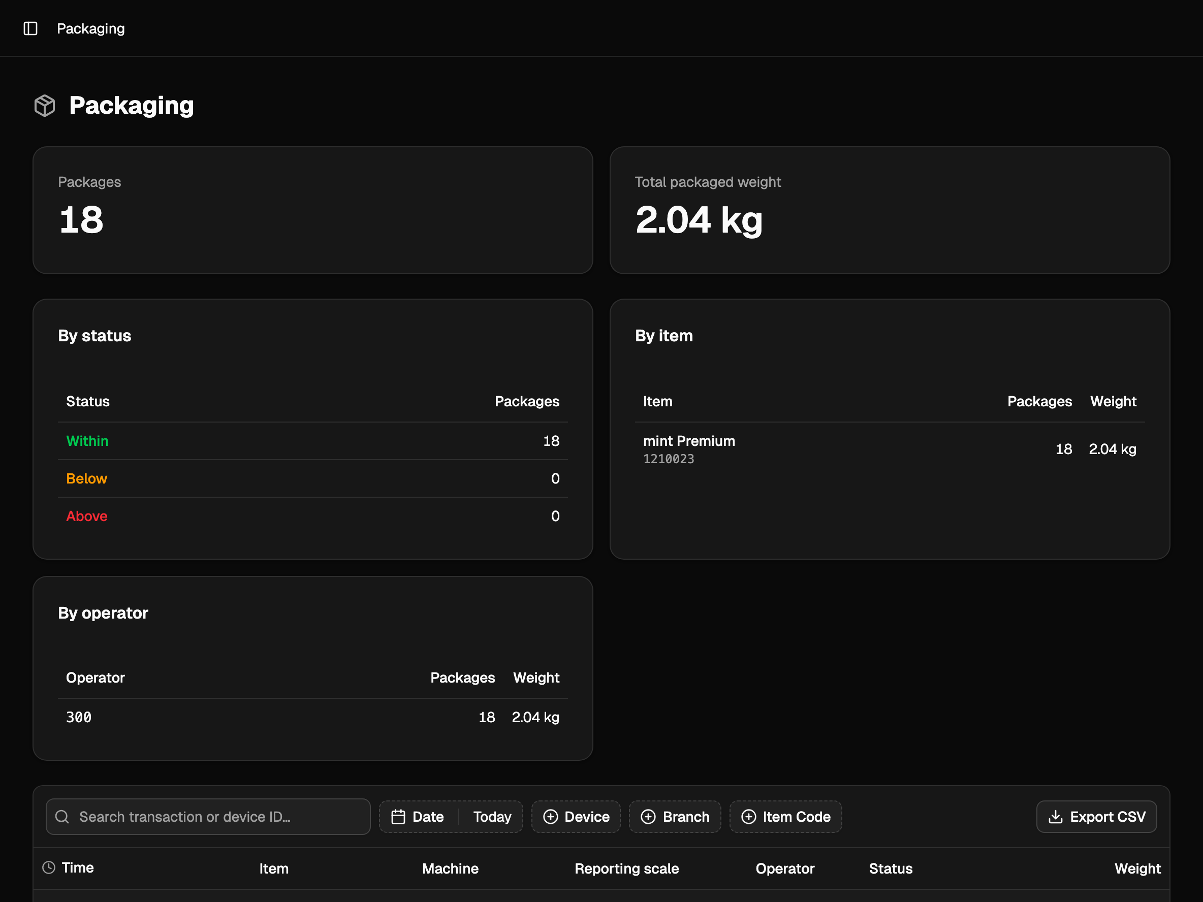1203x902 pixels.
Task: Click the Packaging box icon beside title
Action: pos(45,106)
